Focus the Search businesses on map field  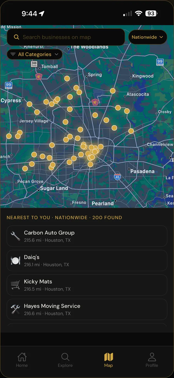point(66,37)
